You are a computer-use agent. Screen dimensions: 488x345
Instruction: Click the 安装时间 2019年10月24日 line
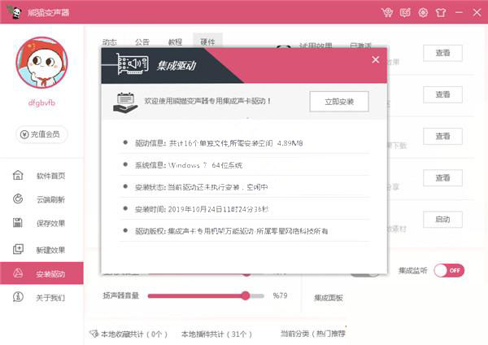tap(202, 209)
